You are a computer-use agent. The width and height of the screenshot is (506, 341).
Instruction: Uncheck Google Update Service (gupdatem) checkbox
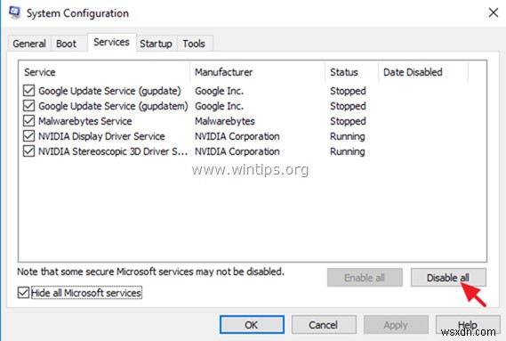28,106
